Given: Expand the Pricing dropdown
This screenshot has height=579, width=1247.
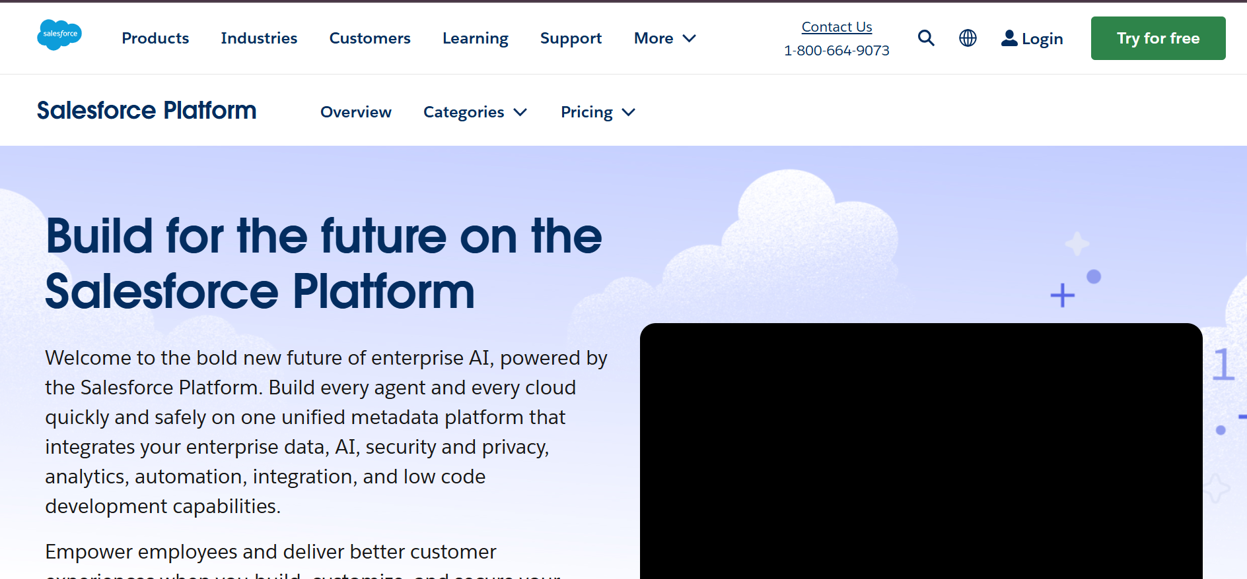Looking at the screenshot, I should 598,113.
